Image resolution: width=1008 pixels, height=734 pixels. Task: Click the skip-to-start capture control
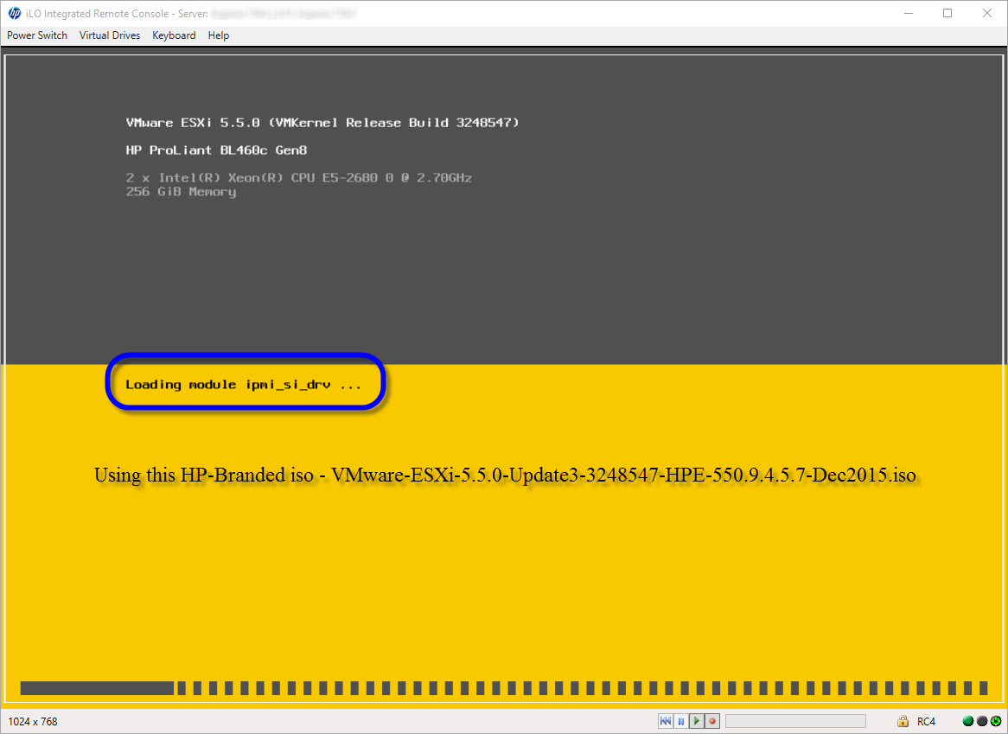[666, 720]
